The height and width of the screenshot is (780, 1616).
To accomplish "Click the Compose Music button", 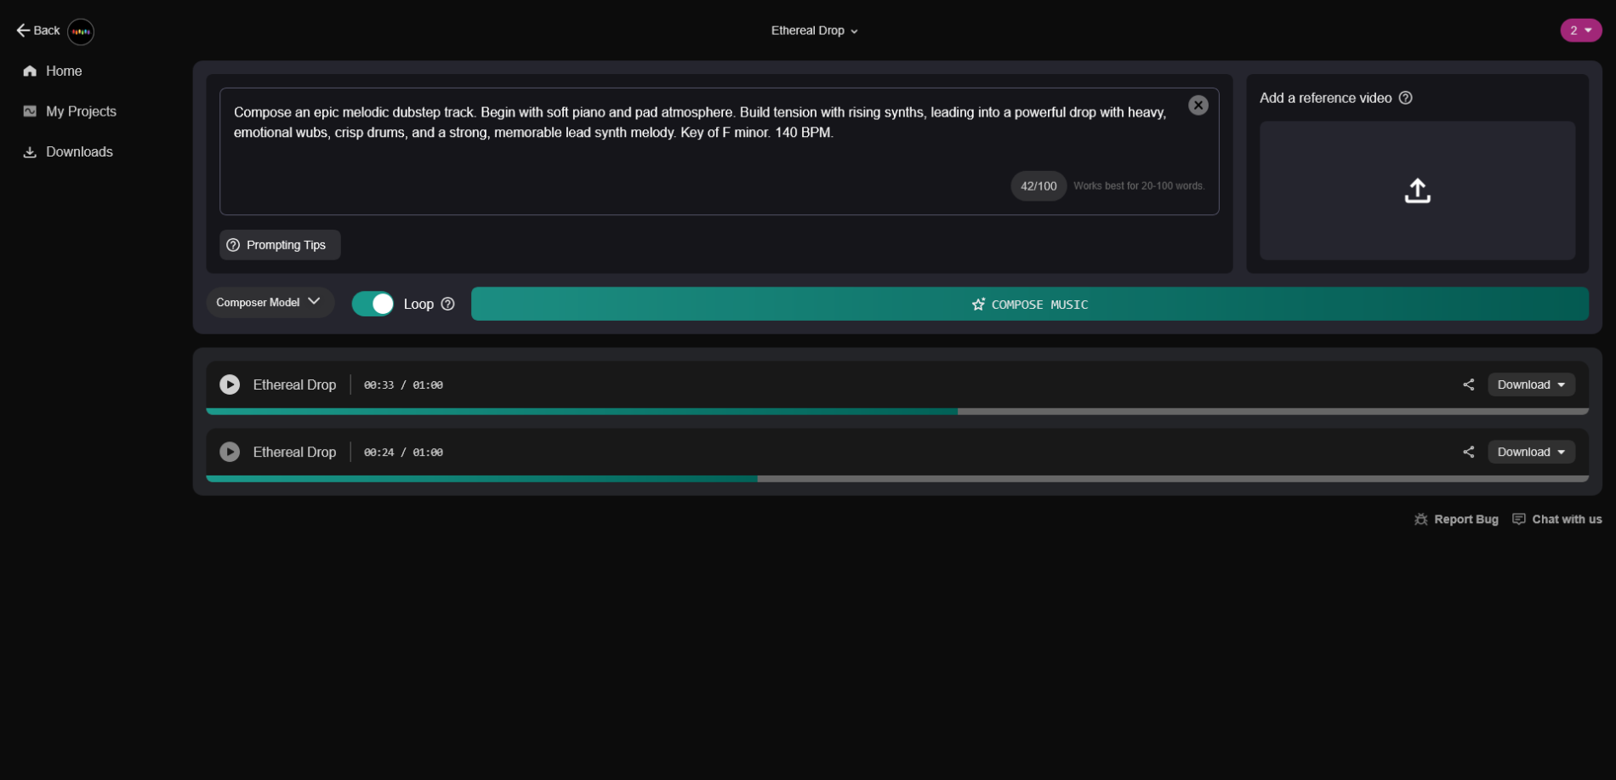I will [x=1029, y=304].
